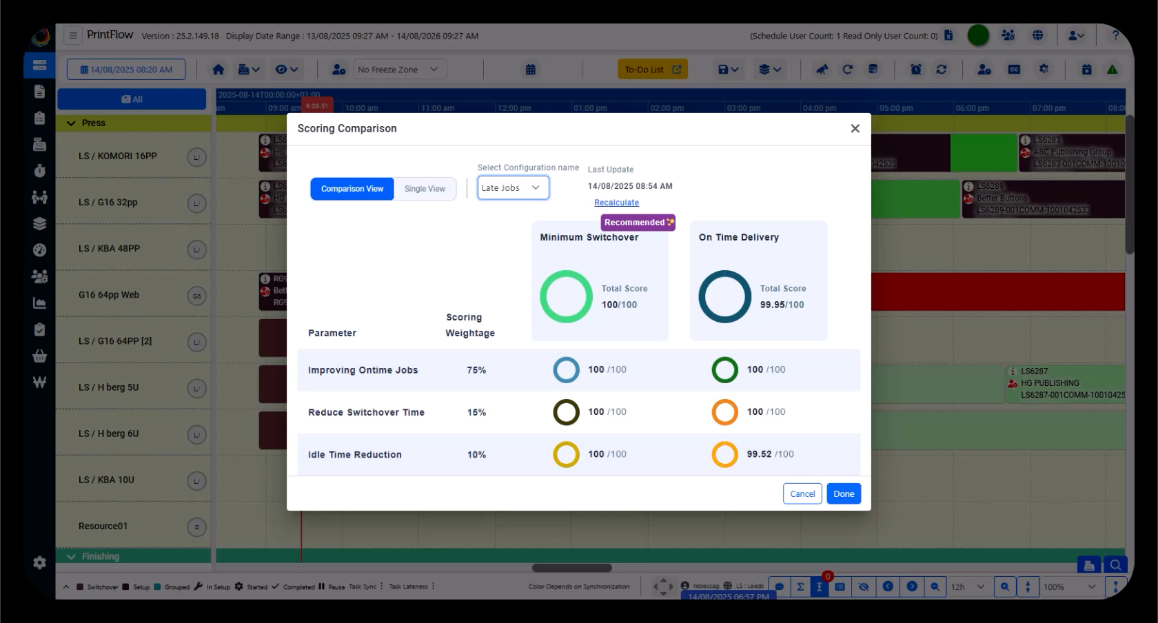This screenshot has height=623, width=1158.
Task: Click the 9:28:51 current time marker
Action: tap(316, 106)
